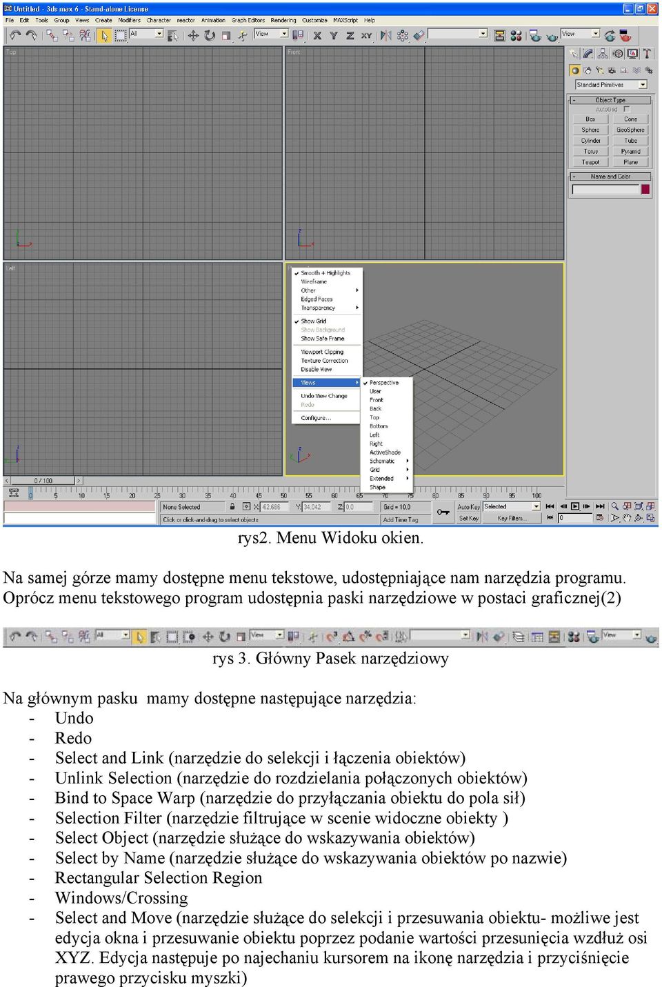Screen dimensions: 662x987
Task: Click the Set Key button
Action: (468, 518)
